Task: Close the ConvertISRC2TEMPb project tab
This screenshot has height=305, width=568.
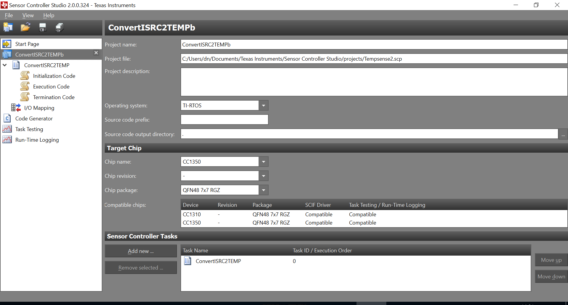Action: tap(96, 53)
